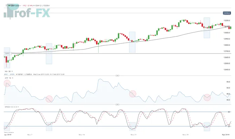Grab the resize handle between price and ATR panes

click(117, 76)
